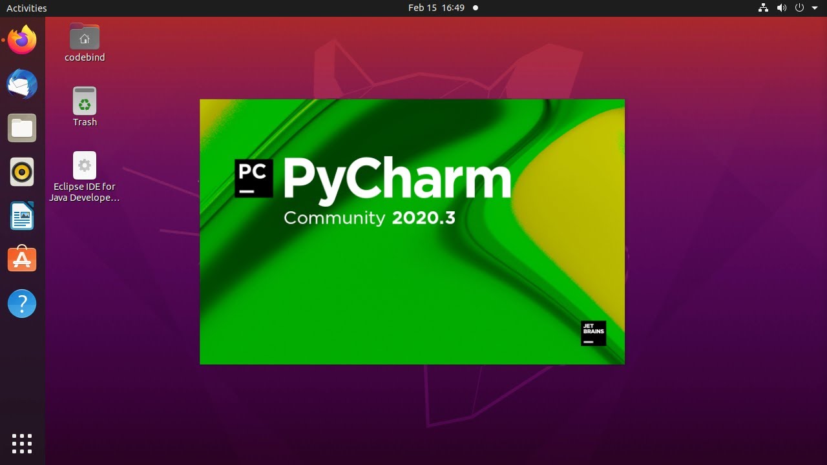827x465 pixels.
Task: Open Ubuntu Software from the dock
Action: pos(22,260)
